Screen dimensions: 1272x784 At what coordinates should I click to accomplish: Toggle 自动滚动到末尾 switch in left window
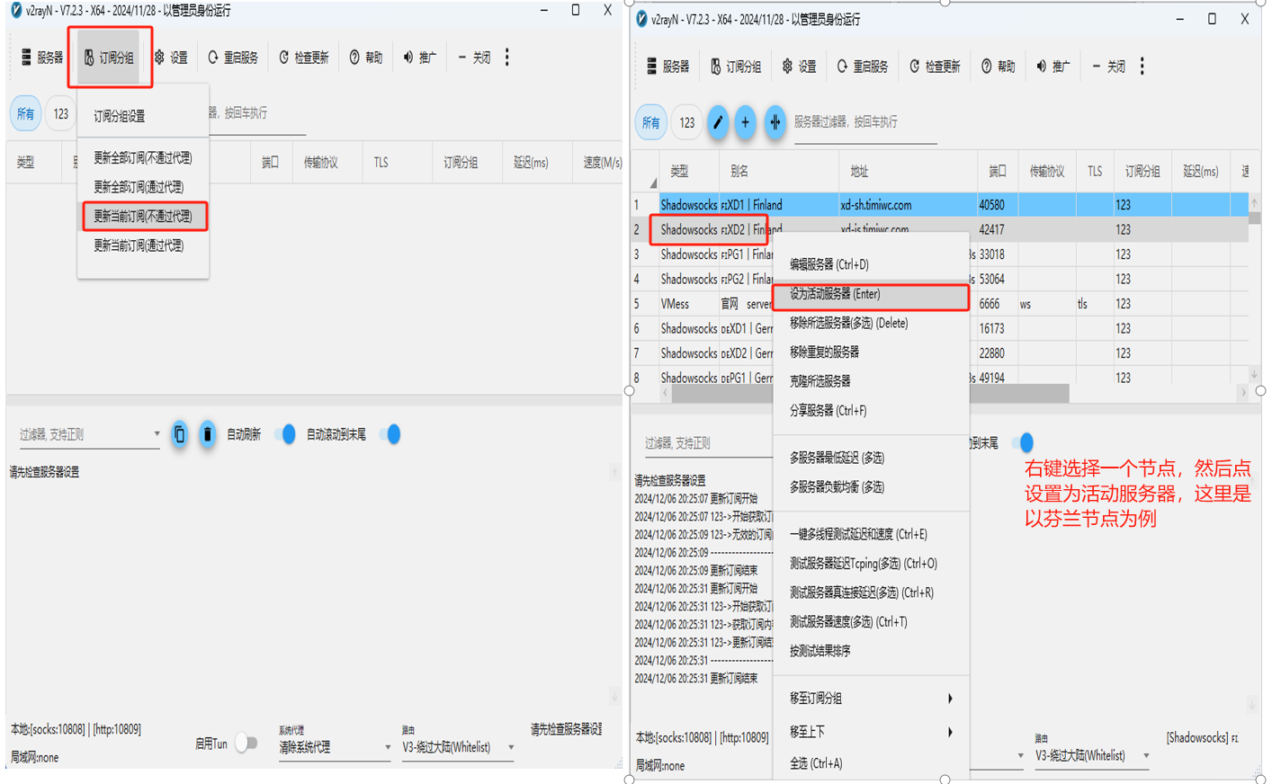pos(390,434)
